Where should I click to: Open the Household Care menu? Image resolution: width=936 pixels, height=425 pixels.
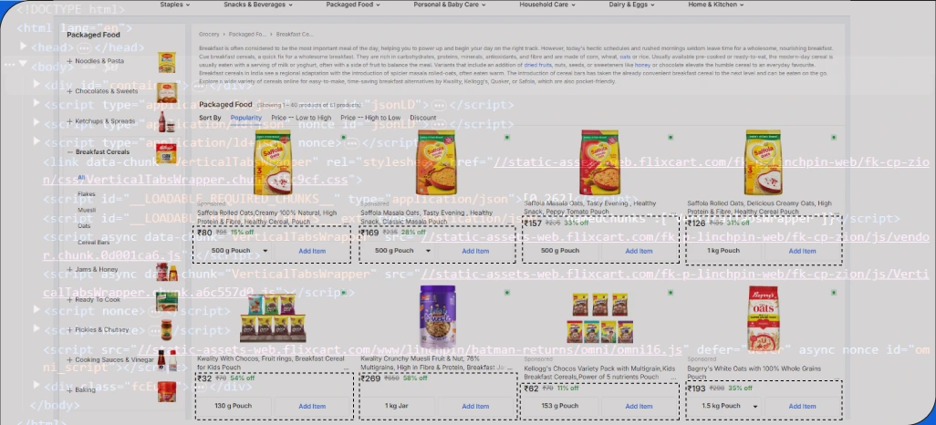click(547, 5)
